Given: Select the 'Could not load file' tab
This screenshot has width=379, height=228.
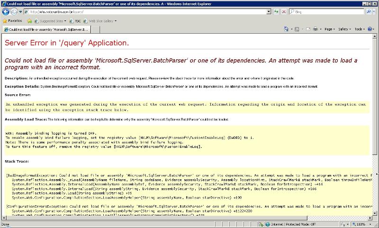Looking at the screenshot, I should 46,29.
